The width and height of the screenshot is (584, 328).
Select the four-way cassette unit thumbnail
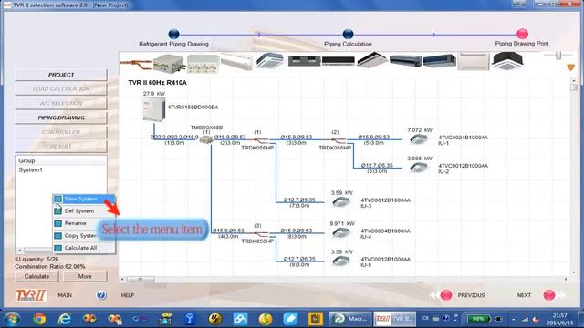[x=270, y=61]
